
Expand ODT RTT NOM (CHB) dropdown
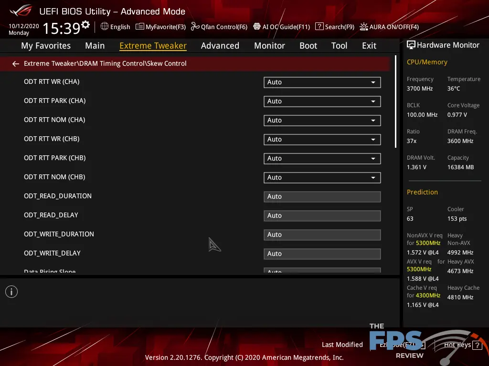pos(322,178)
